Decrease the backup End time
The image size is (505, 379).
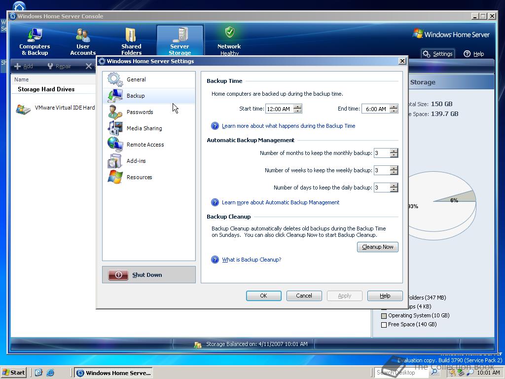click(x=394, y=111)
